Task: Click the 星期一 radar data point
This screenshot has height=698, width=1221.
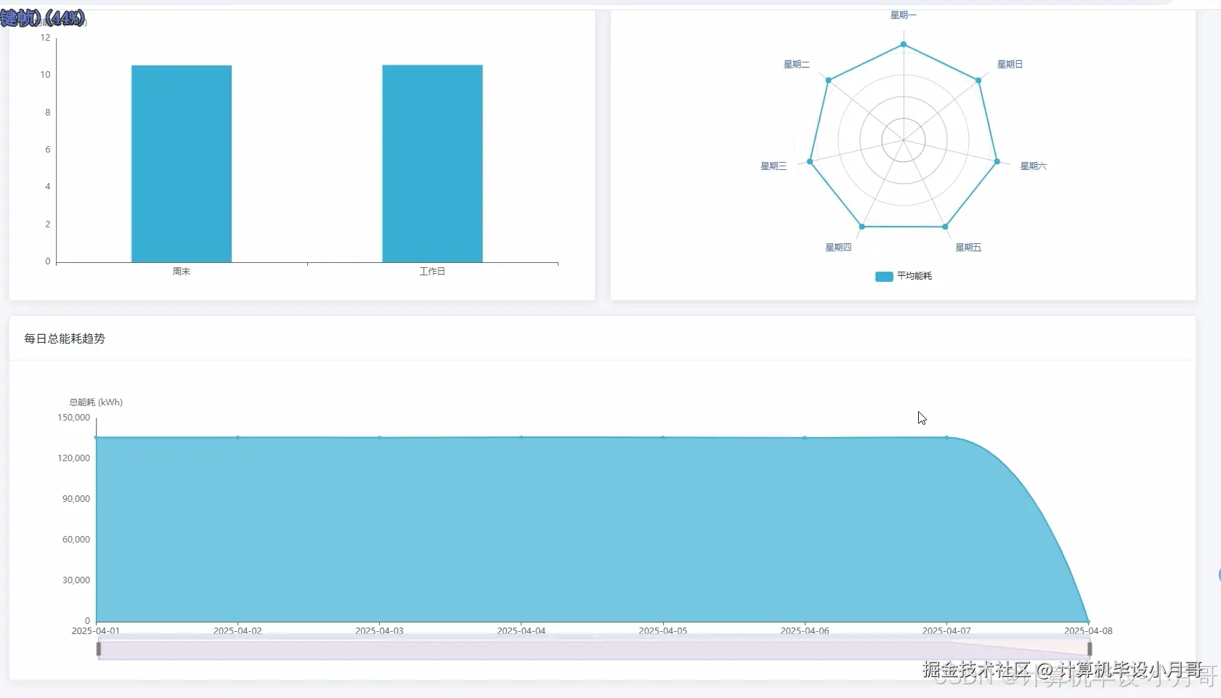Action: tap(904, 44)
